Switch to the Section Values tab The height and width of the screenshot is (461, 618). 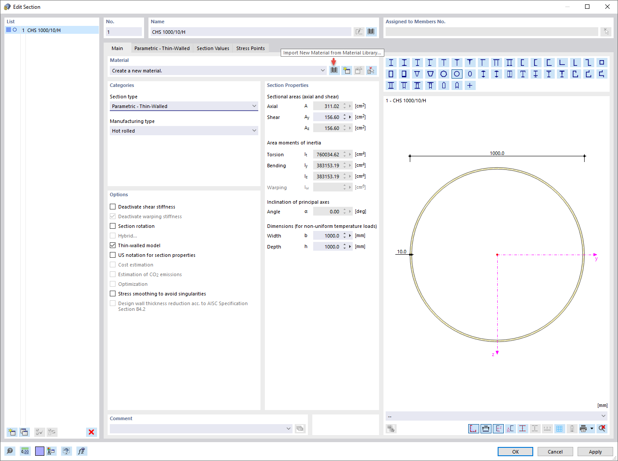click(x=213, y=48)
